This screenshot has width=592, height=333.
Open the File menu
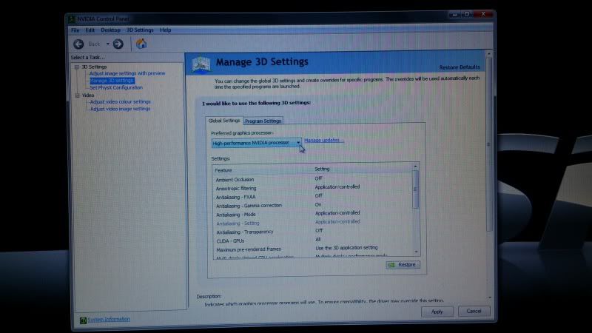[75, 30]
